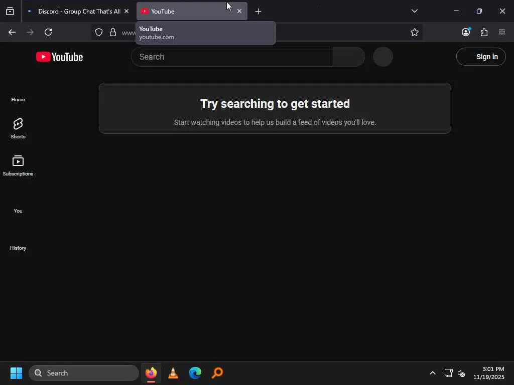Open the Subscriptions sidebar icon
The height and width of the screenshot is (385, 514).
(18, 165)
